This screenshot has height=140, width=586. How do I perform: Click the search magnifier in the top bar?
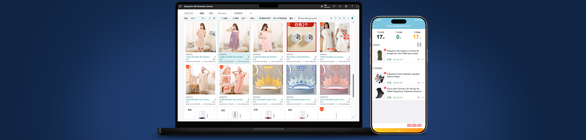[334, 6]
